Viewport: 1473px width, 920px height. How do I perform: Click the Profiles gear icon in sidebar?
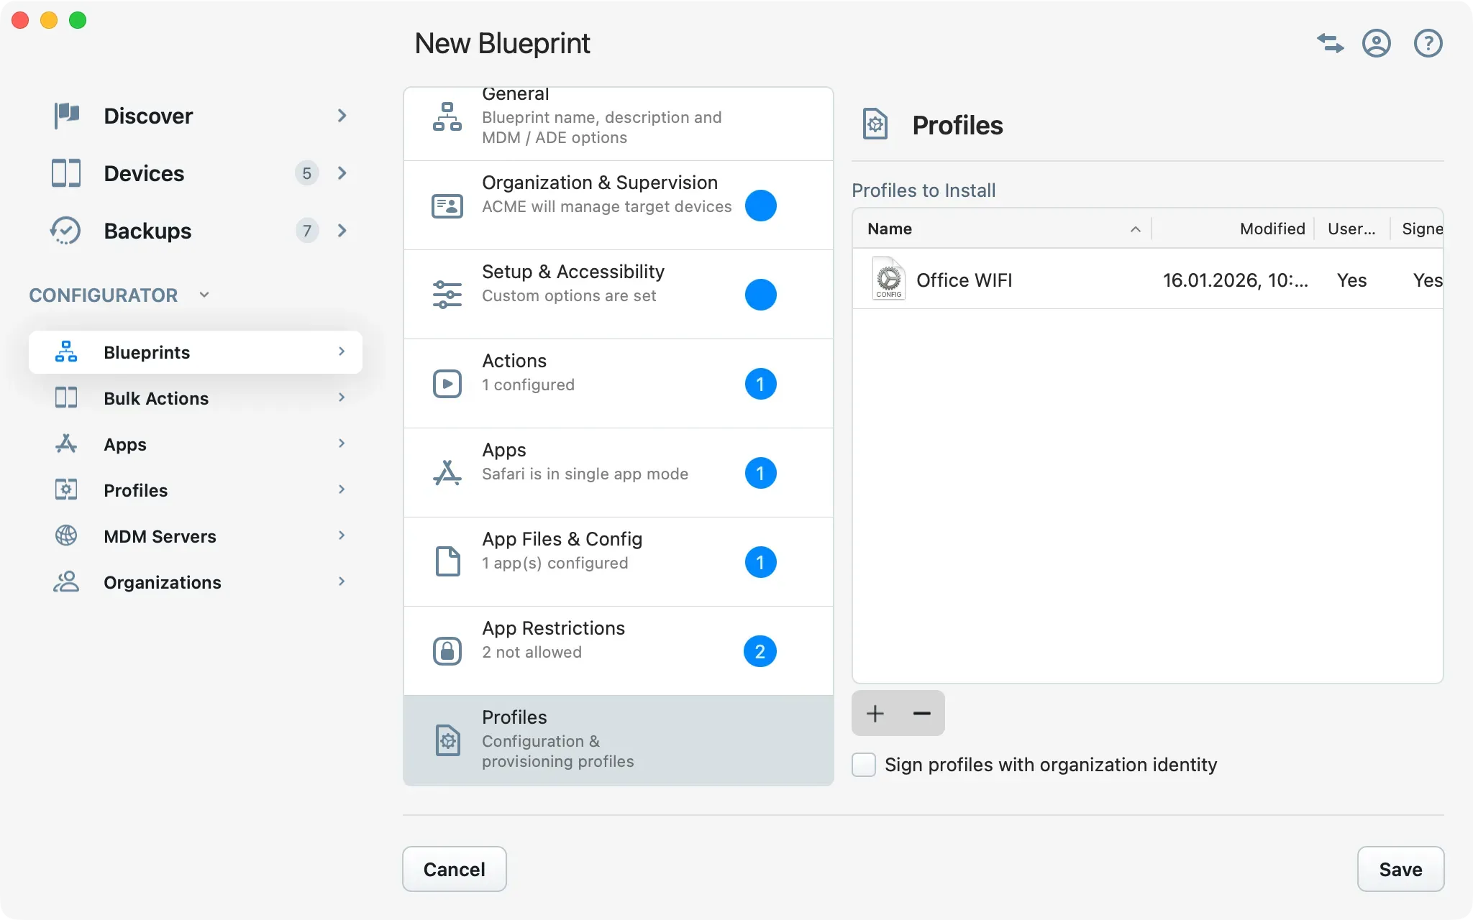(65, 489)
